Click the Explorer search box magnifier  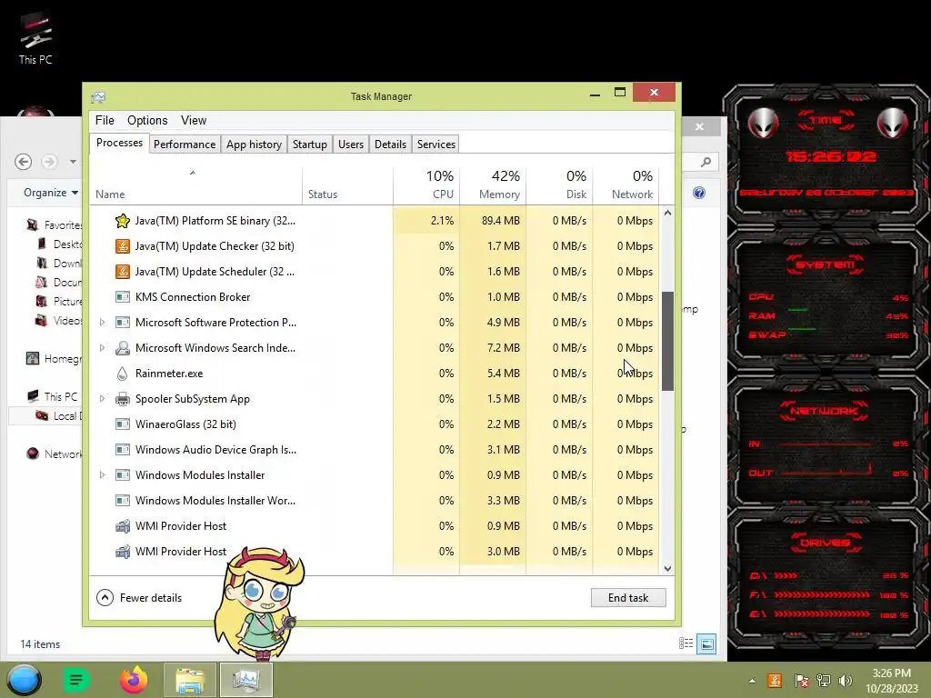point(706,162)
